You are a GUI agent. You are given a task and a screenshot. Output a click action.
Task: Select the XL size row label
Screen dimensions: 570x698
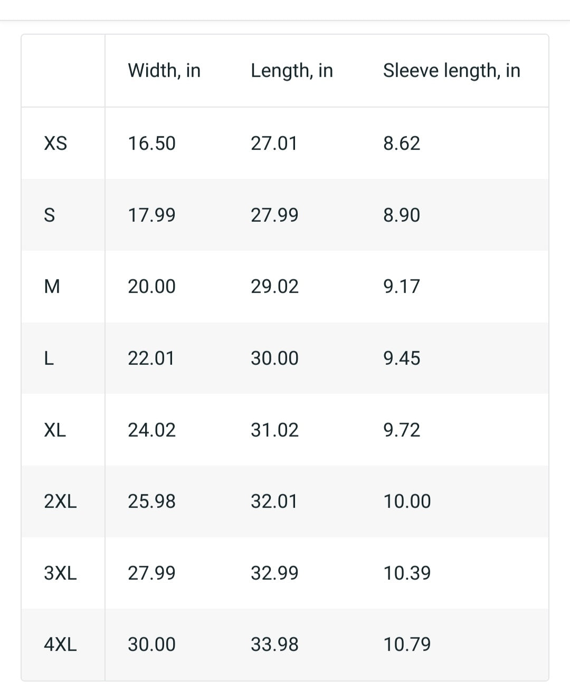(55, 430)
